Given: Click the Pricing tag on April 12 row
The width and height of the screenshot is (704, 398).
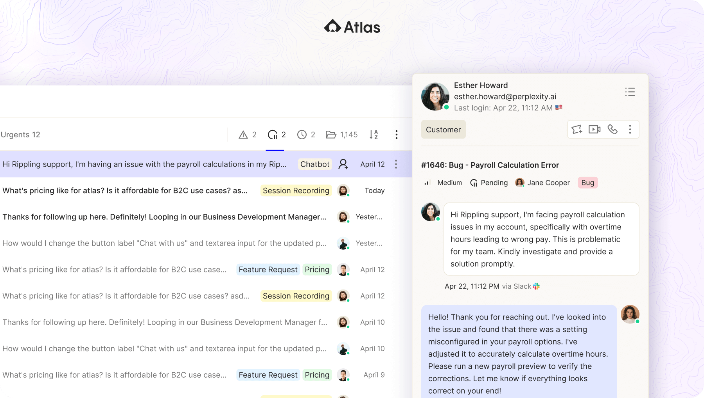Looking at the screenshot, I should tap(317, 270).
